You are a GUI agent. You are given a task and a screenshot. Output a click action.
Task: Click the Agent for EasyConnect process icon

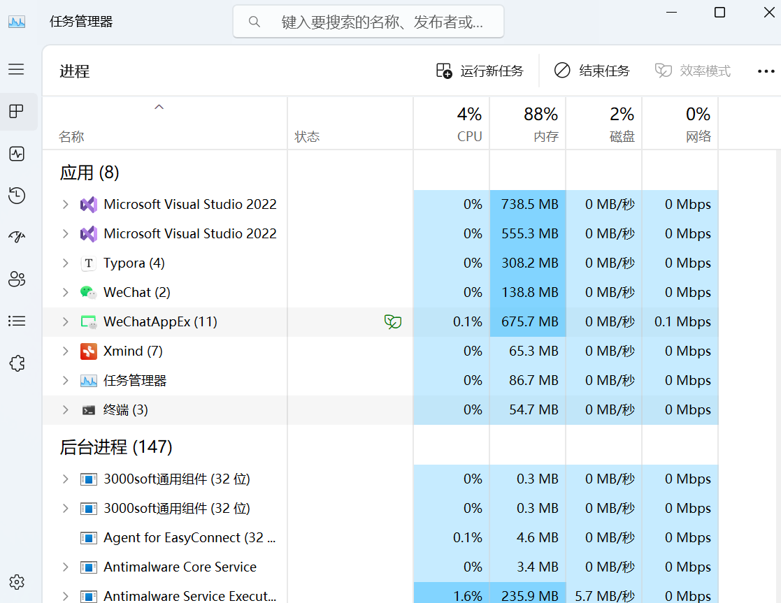tap(89, 538)
